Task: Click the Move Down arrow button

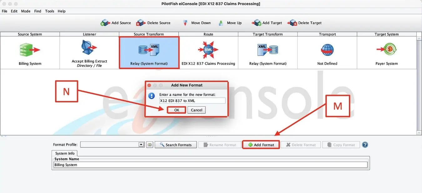Action: 197,23
